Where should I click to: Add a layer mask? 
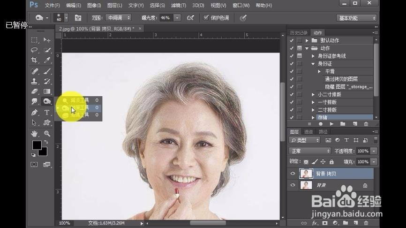(325, 223)
